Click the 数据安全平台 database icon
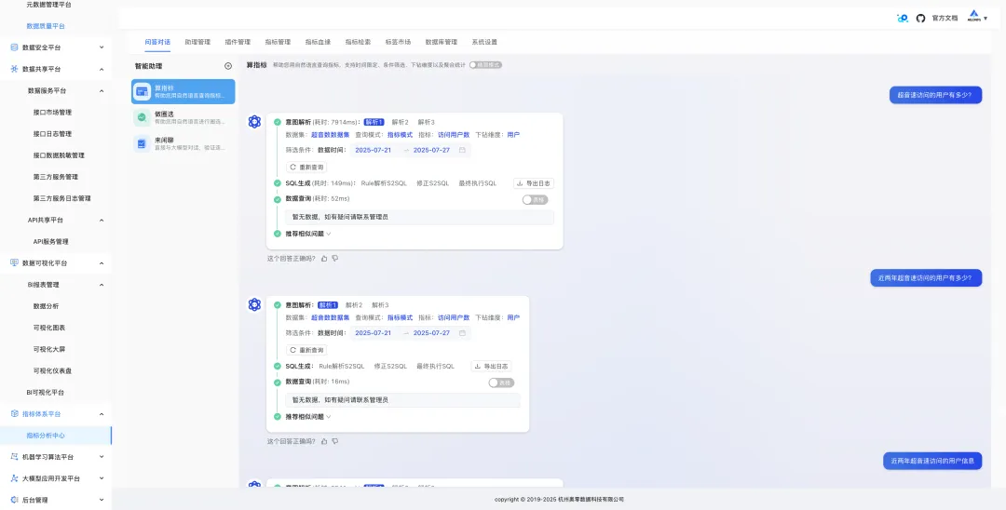The width and height of the screenshot is (1006, 510). click(x=14, y=47)
